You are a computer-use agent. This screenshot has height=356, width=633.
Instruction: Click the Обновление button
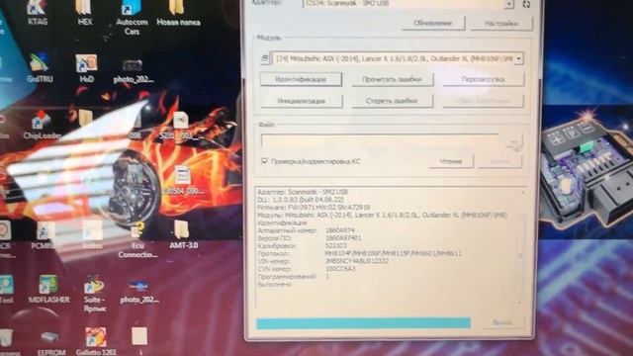433,23
